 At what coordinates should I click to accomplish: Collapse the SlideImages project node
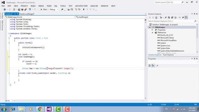pyautogui.click(x=150, y=27)
